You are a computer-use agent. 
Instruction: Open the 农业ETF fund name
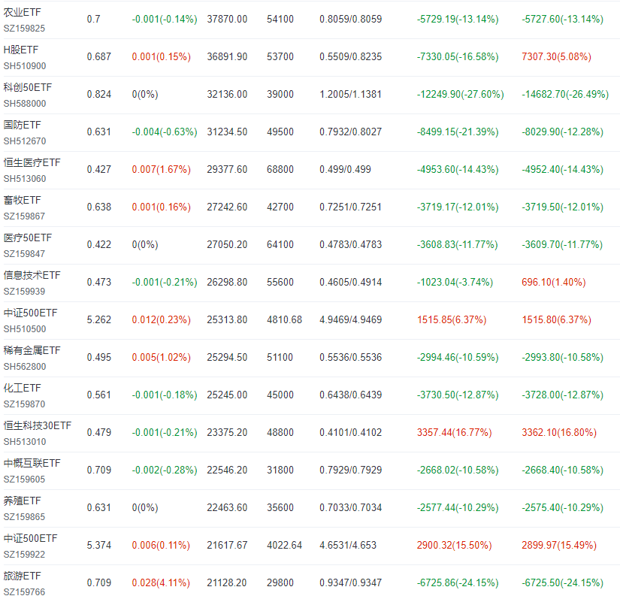point(22,12)
